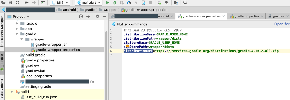290x100 pixels.
Task: Close the gradle.properties editor tab
Action: (x=262, y=16)
